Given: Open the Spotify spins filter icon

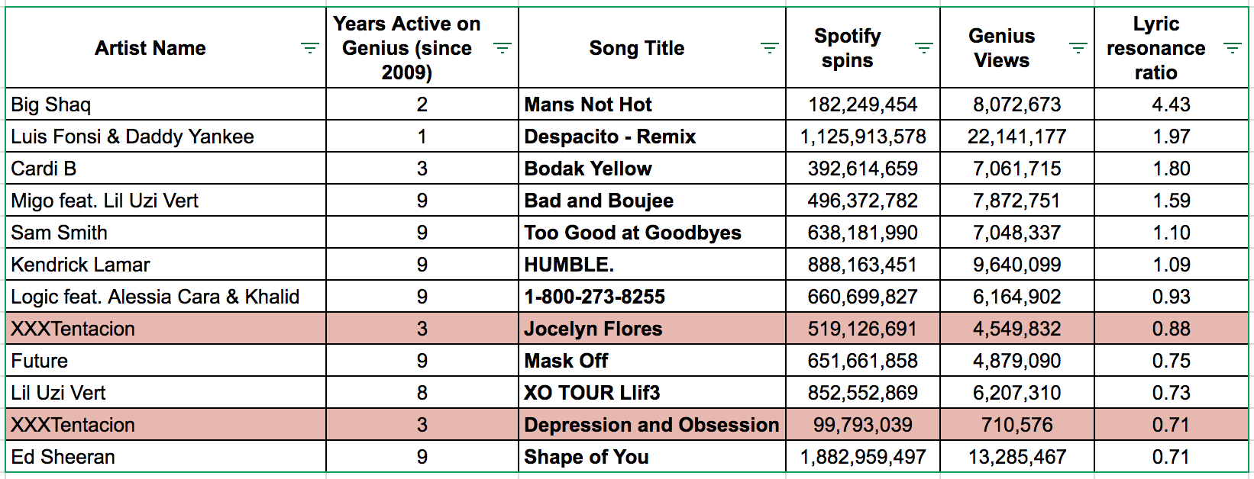Looking at the screenshot, I should [x=923, y=48].
